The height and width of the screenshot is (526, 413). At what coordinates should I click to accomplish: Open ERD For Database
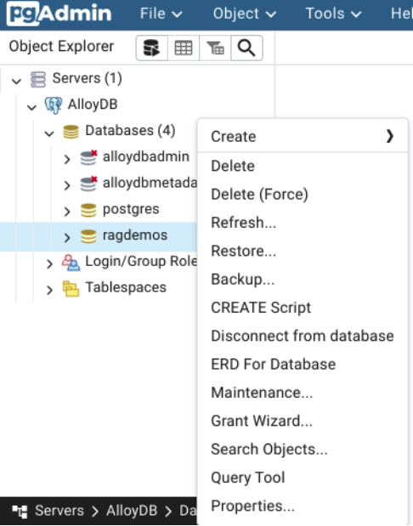pos(303,365)
